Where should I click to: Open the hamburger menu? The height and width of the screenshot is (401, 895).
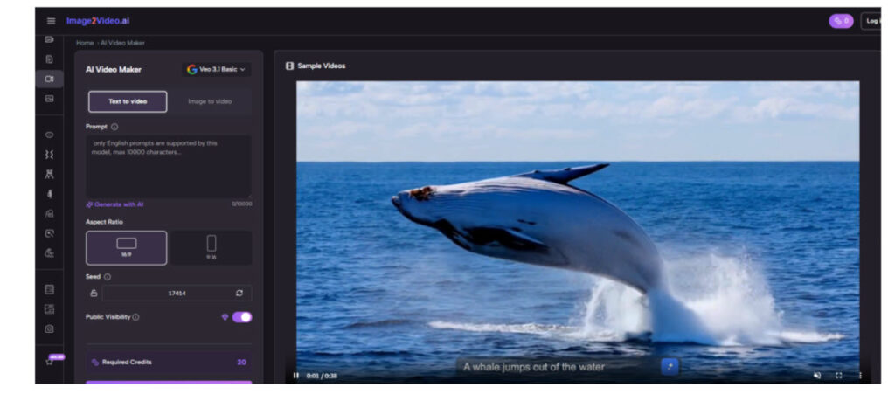click(51, 21)
